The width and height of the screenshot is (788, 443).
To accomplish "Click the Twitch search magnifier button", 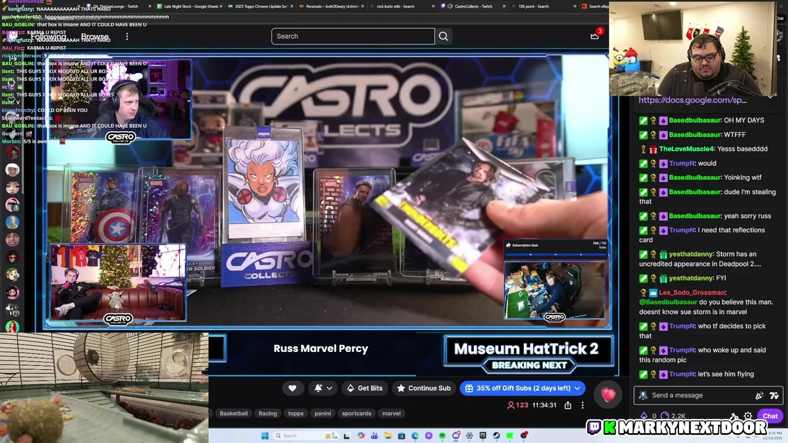I will click(443, 36).
